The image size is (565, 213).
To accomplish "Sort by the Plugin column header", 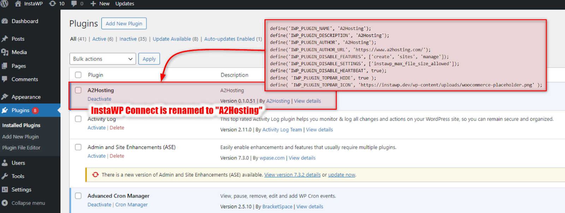I will tap(95, 75).
